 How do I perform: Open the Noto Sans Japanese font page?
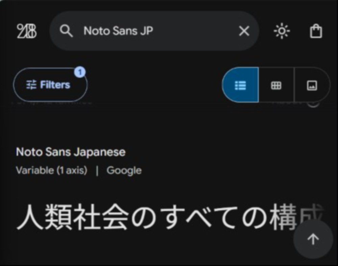point(71,152)
